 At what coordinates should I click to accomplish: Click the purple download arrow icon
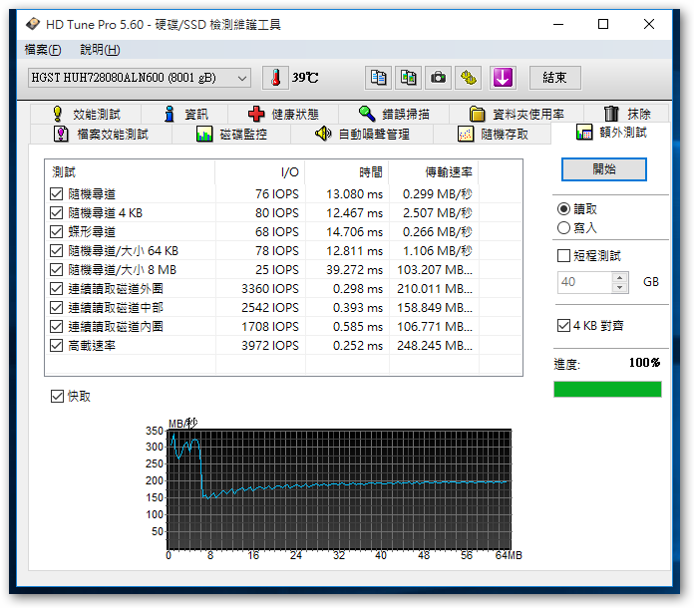click(502, 77)
